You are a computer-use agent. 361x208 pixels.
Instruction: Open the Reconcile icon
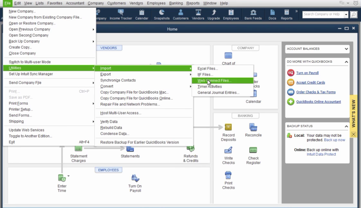(253, 127)
